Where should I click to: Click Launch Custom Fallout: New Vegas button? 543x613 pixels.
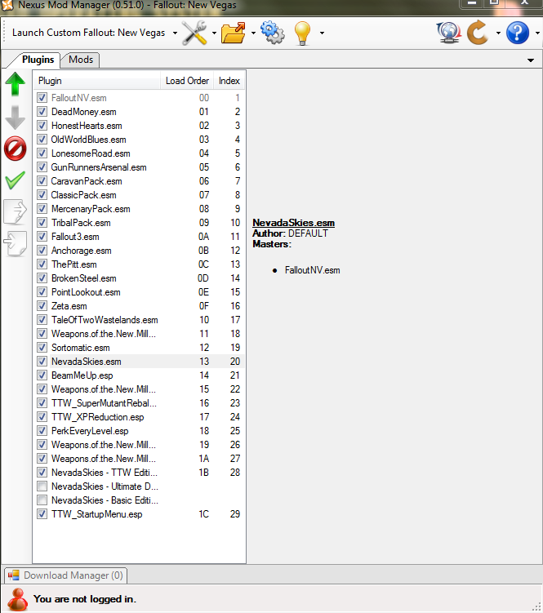tap(88, 33)
